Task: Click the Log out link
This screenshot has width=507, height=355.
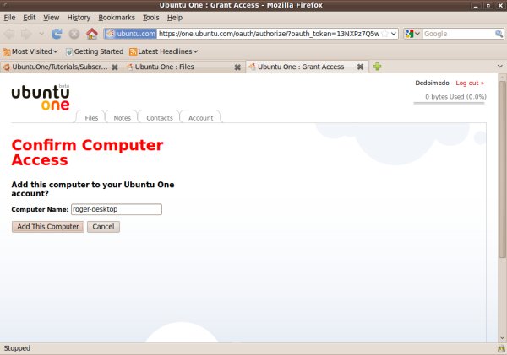Action: click(470, 83)
